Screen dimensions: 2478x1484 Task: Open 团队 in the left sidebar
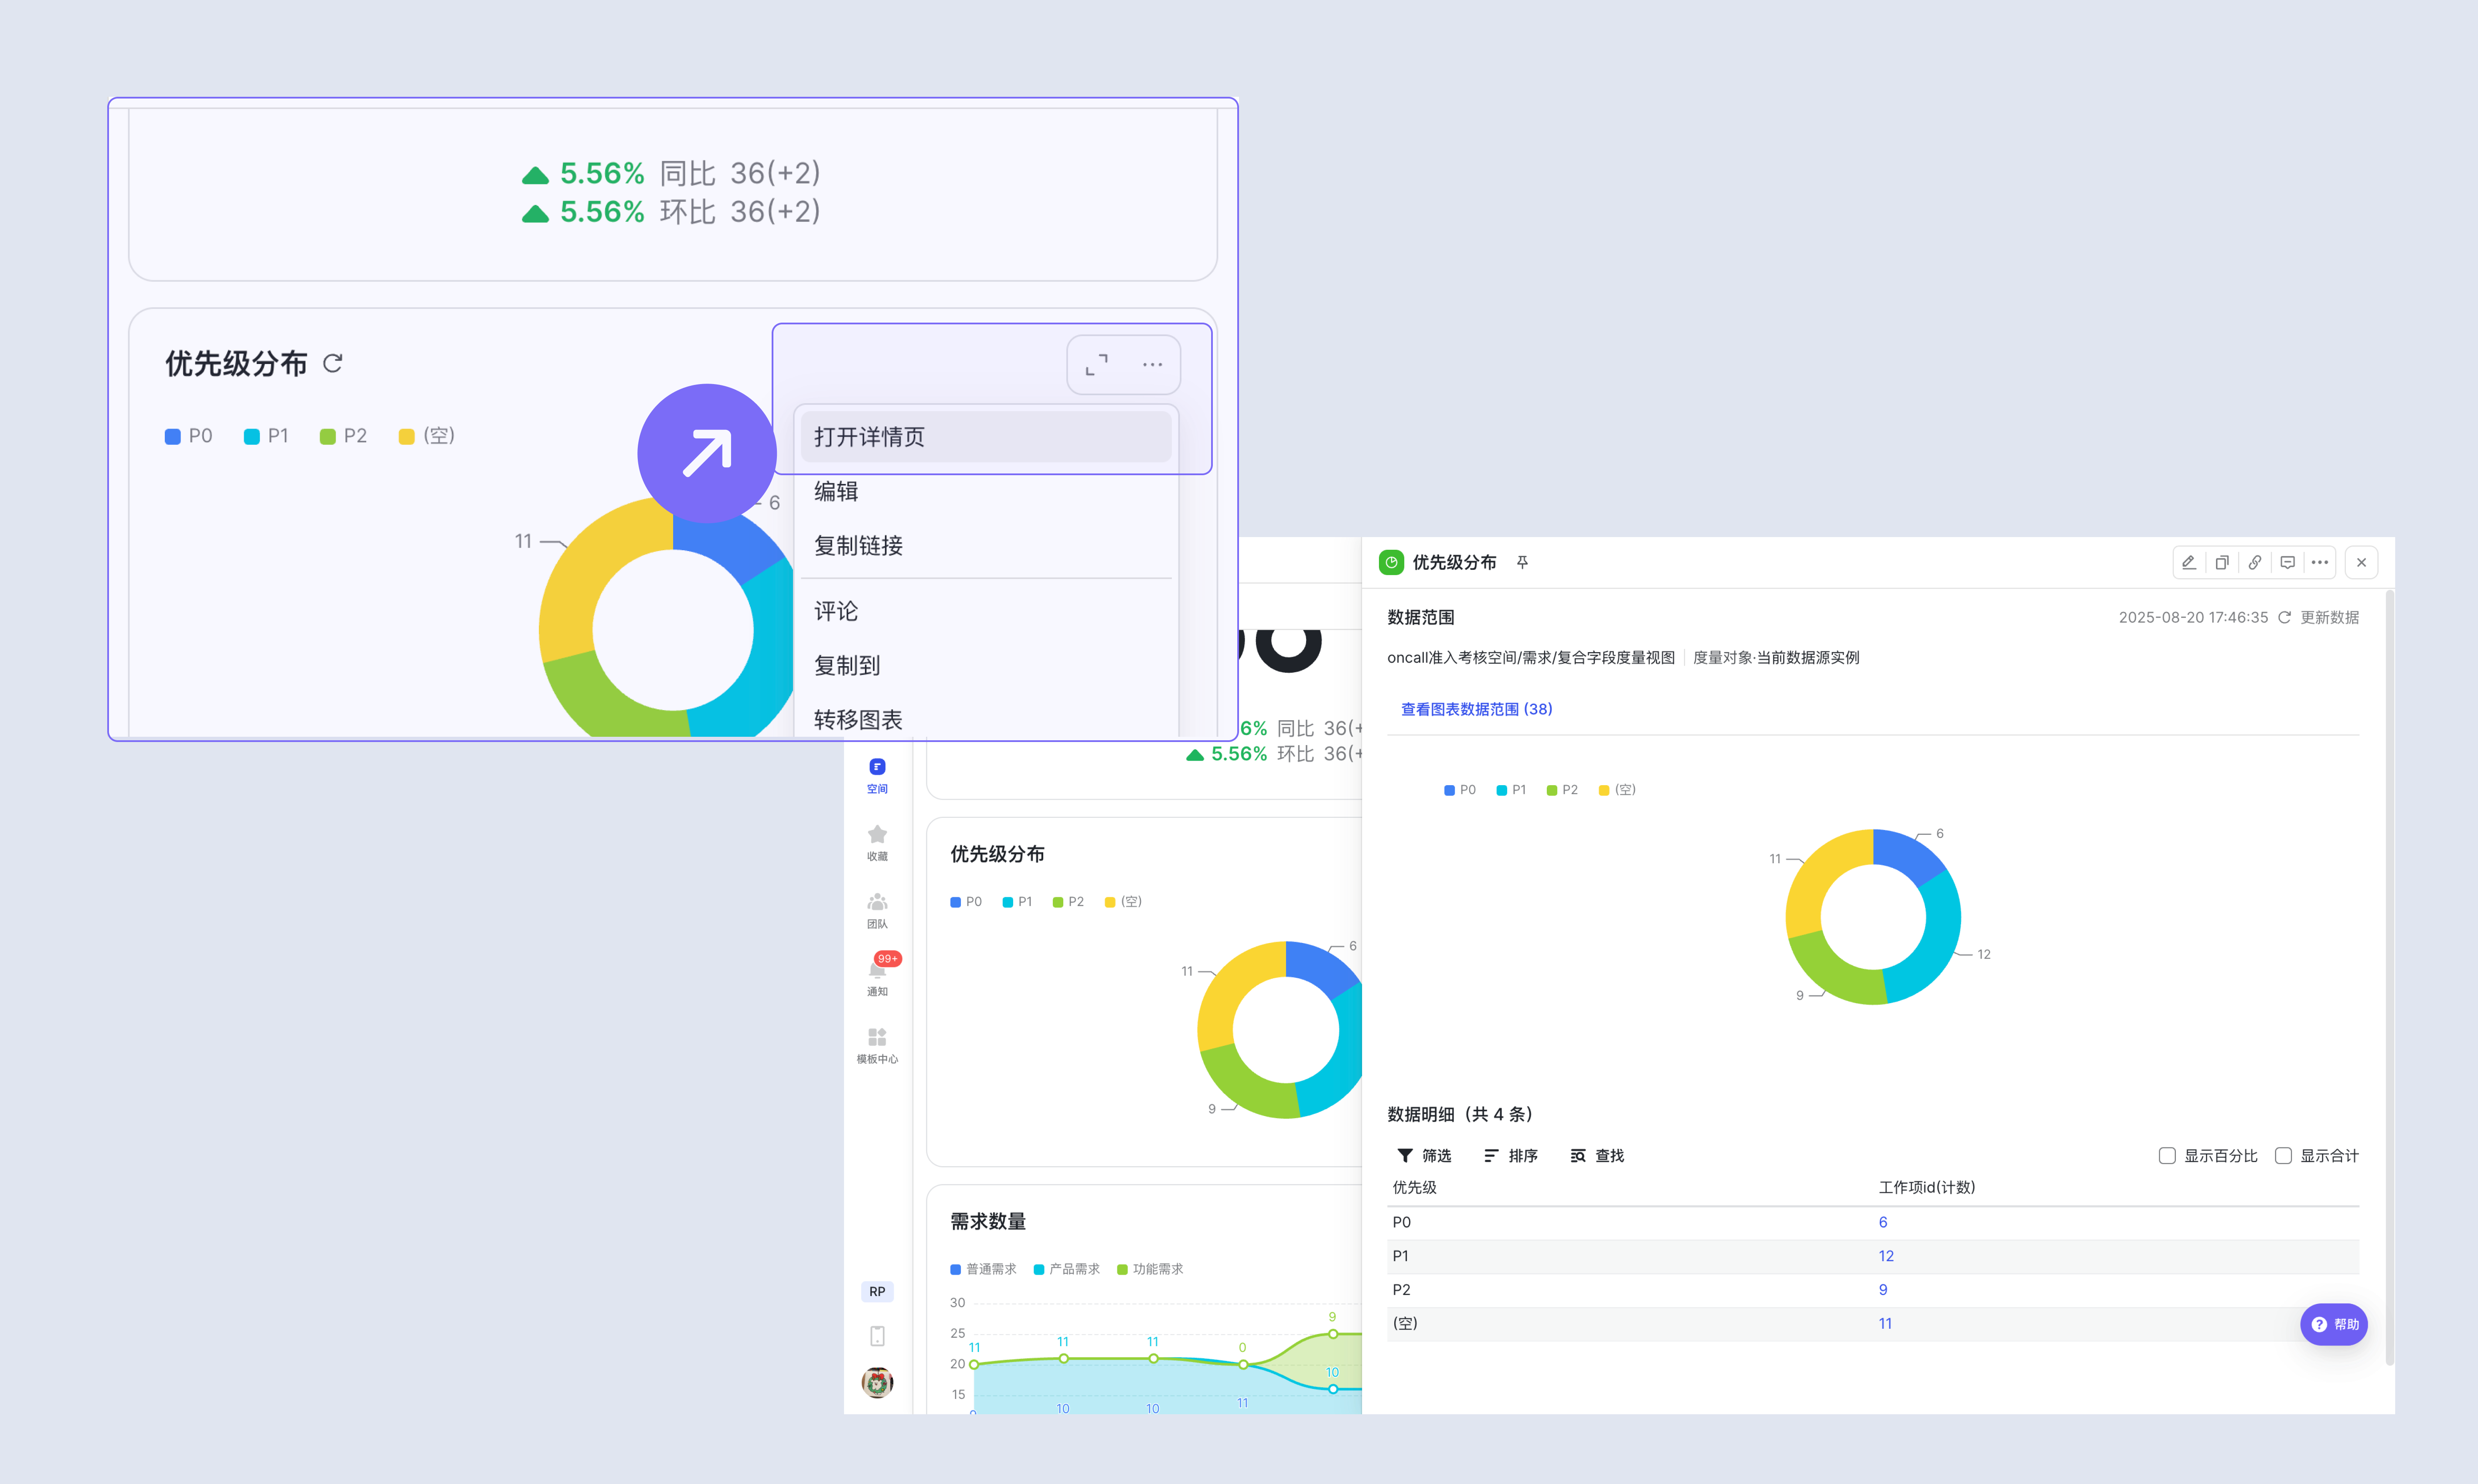877,911
